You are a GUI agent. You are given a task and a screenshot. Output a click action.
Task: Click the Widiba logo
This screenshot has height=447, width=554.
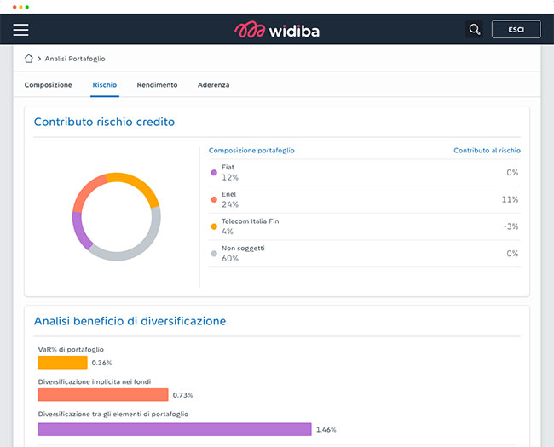pos(277,30)
